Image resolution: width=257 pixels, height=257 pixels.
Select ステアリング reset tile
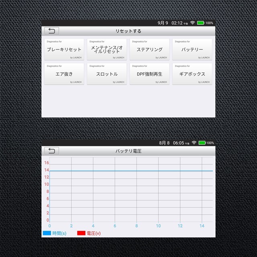point(149,50)
